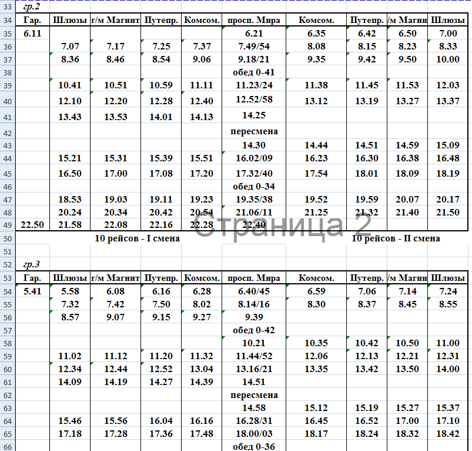Click the 'гр.2' group label cell
Screen dimensions: 472x451
pos(32,7)
